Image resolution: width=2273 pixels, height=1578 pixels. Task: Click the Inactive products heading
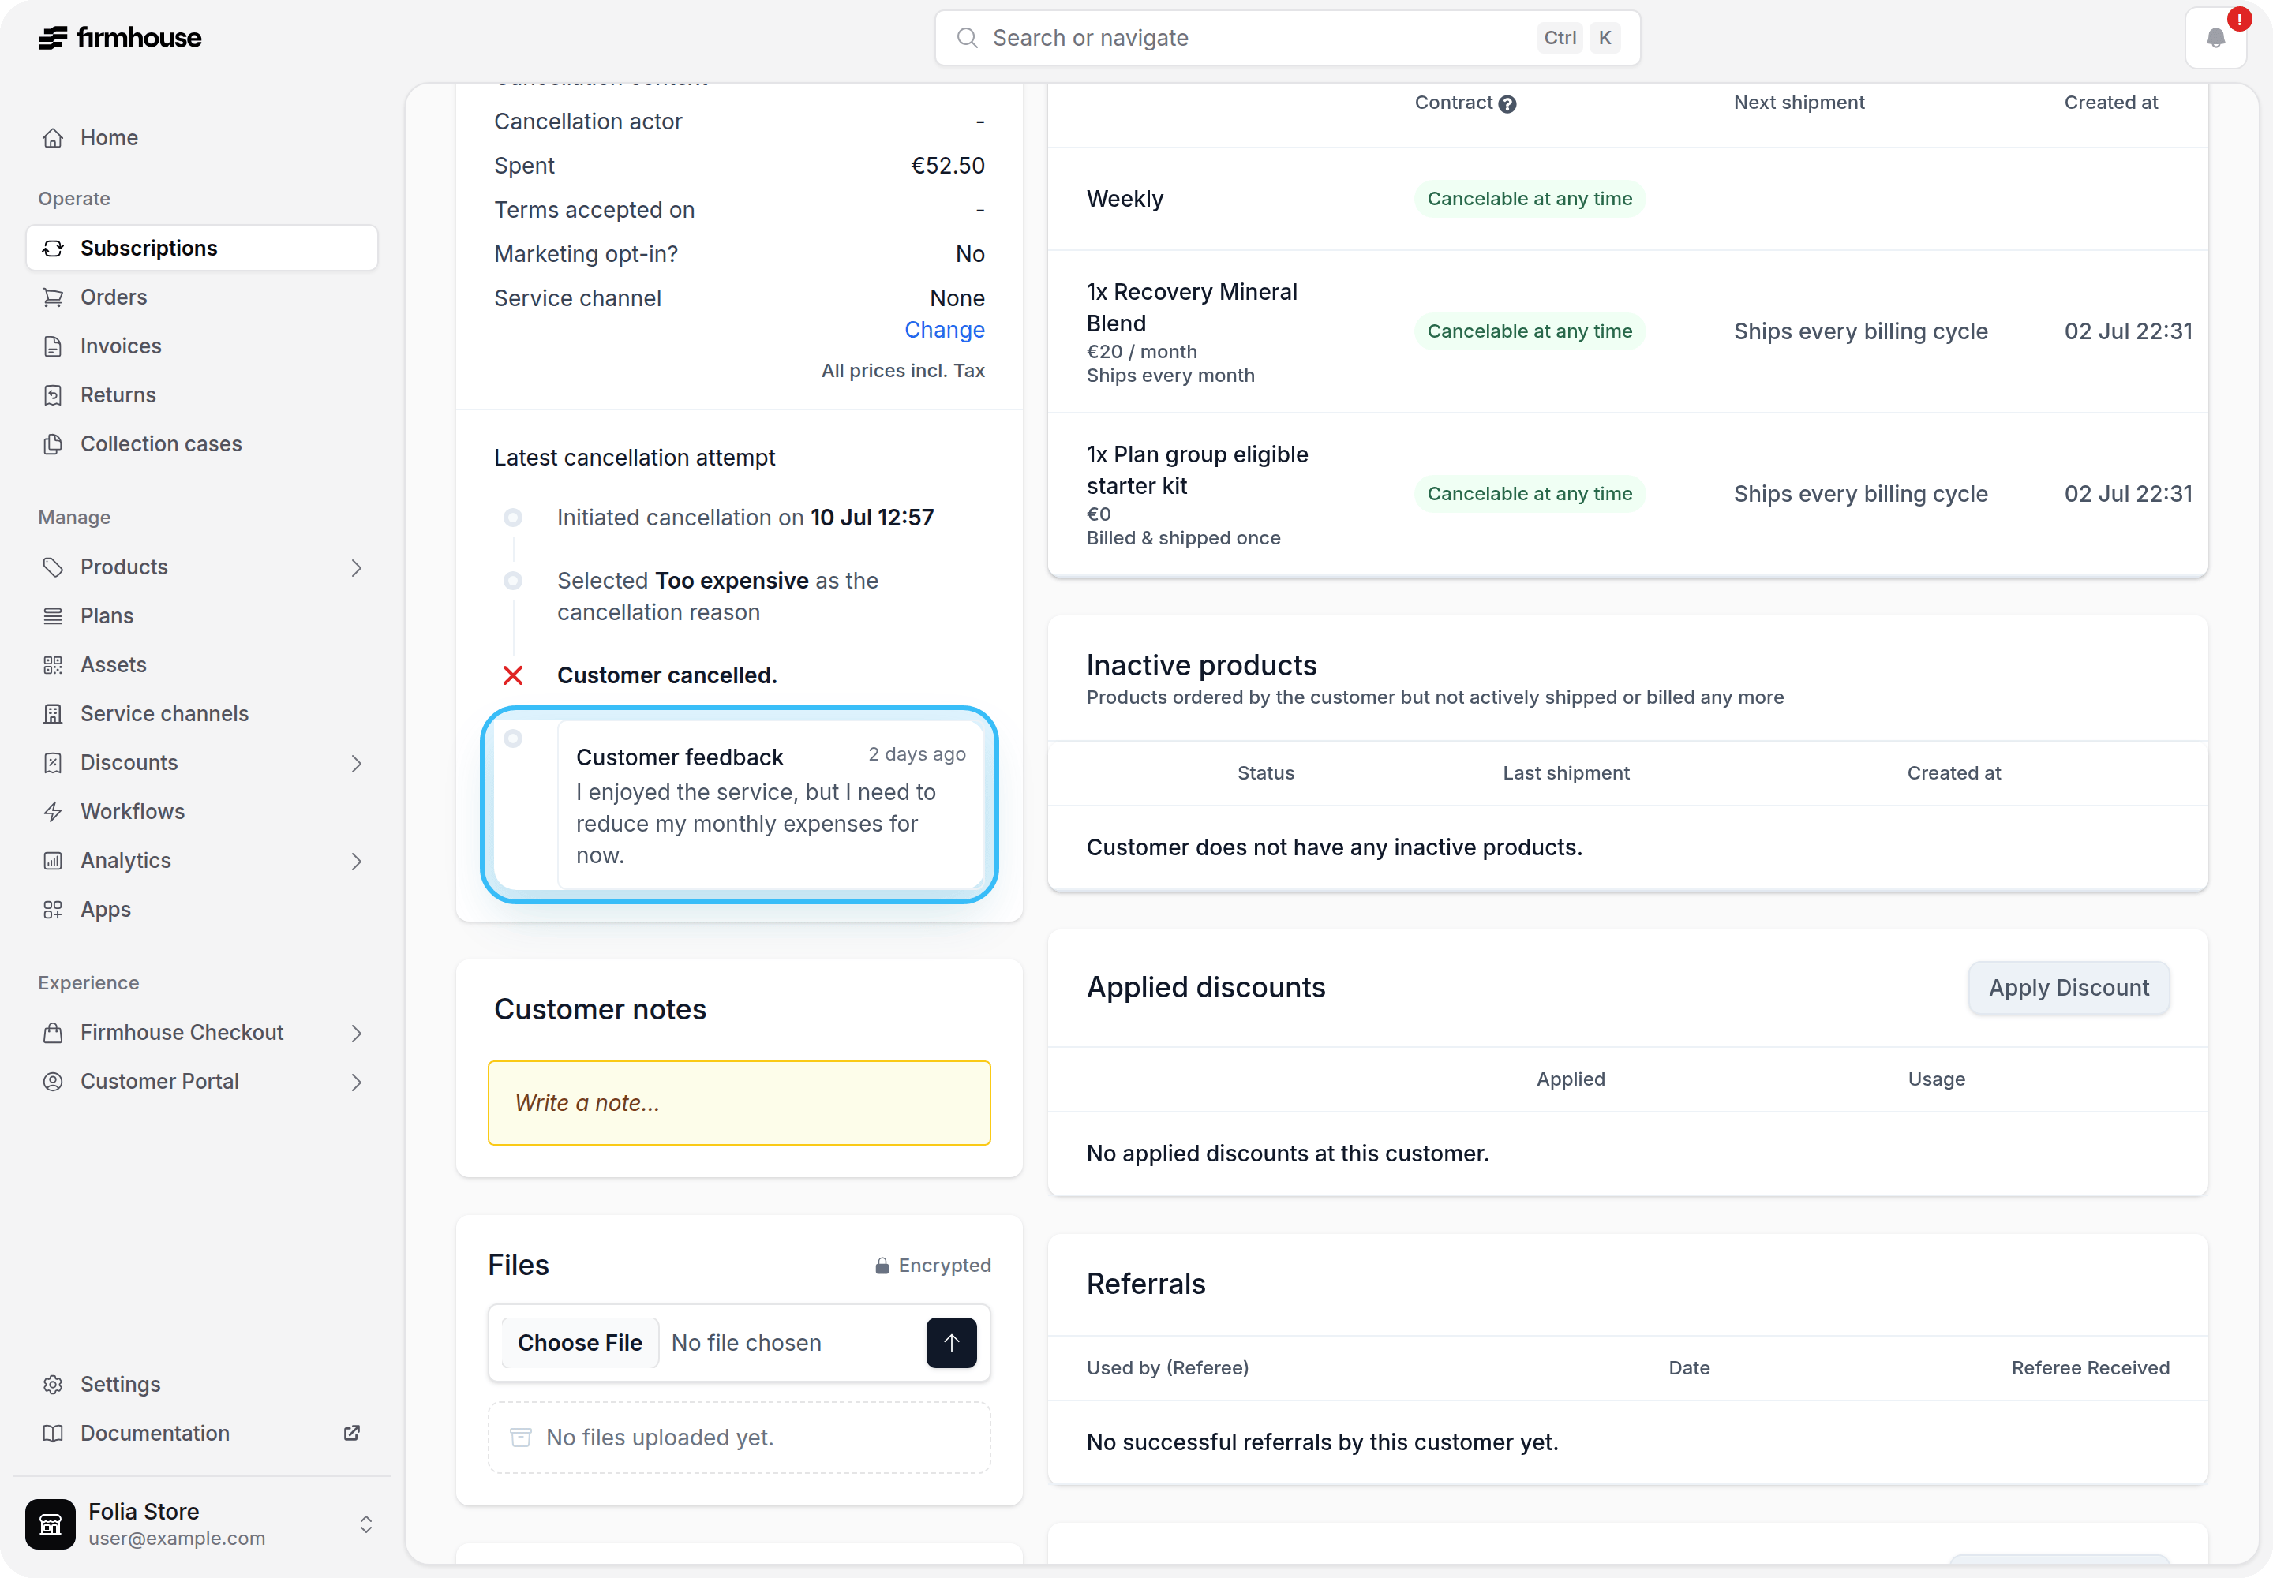point(1200,665)
